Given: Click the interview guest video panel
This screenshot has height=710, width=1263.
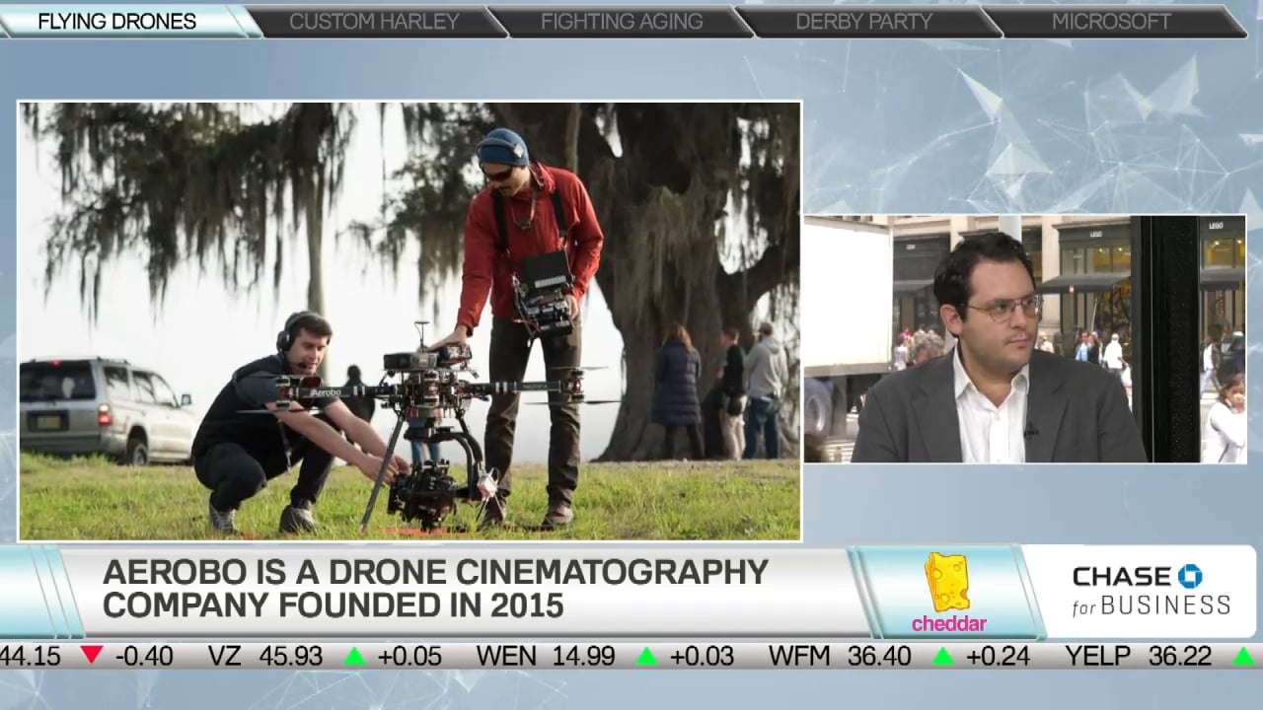Looking at the screenshot, I should point(1024,339).
